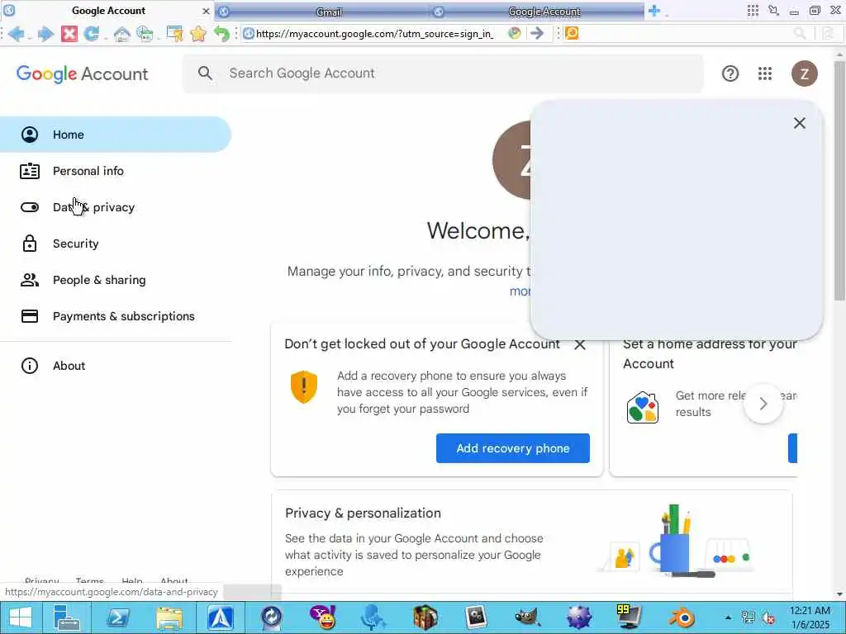Viewport: 846px width, 634px height.
Task: Open Server Manager taskbar icon
Action: (x=67, y=617)
